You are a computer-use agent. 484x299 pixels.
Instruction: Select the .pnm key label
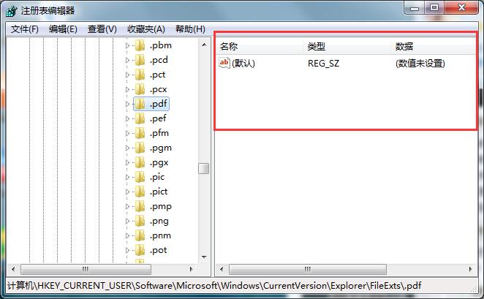(x=160, y=235)
